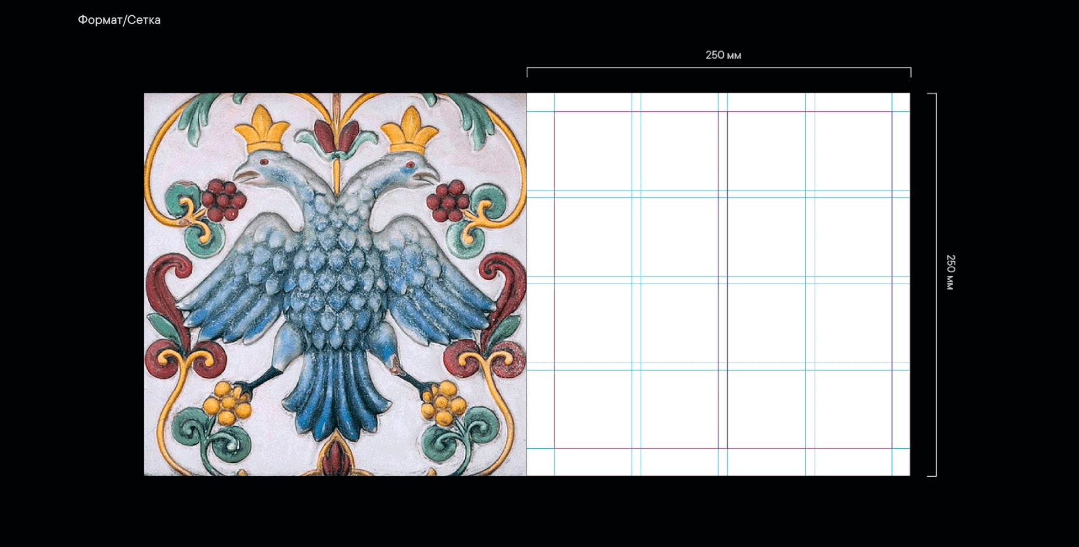Select the yellow flower cluster at bottom left
This screenshot has width=1079, height=547.
[227, 403]
